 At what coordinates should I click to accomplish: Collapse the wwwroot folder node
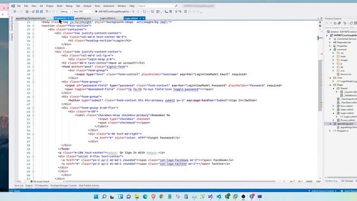330,50
